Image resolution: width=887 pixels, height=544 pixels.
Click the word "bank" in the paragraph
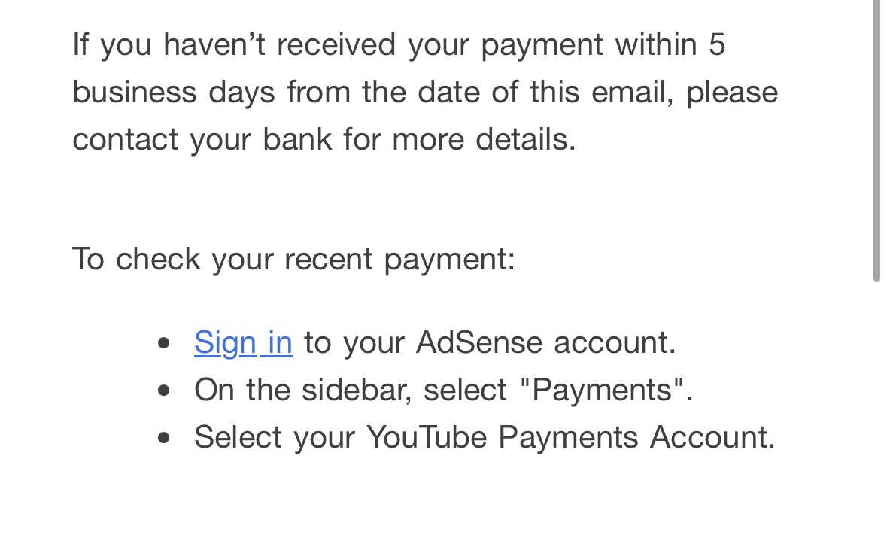297,139
